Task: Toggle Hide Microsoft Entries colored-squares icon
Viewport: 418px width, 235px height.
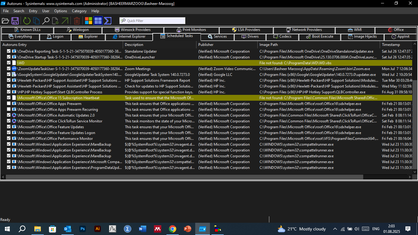Action: (89, 21)
